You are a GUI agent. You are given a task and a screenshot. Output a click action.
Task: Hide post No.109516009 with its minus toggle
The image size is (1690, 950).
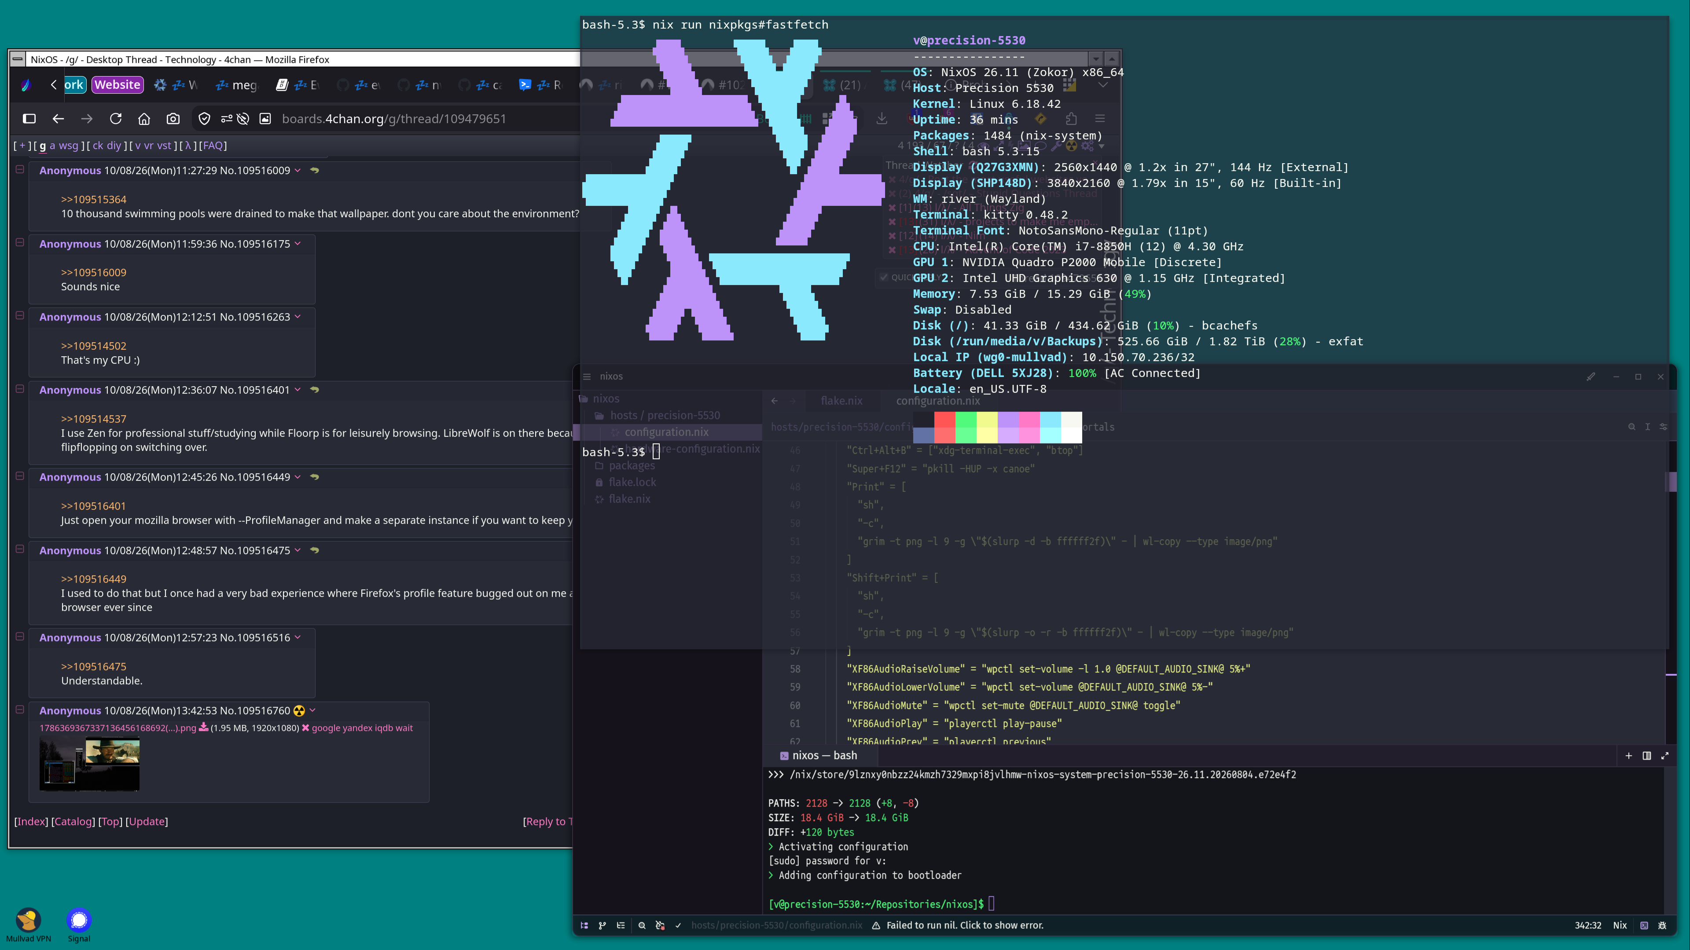pos(20,169)
